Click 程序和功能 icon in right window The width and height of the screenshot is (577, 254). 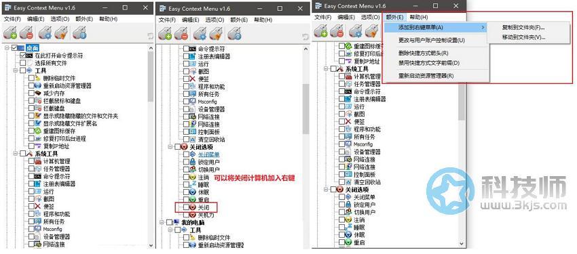pos(349,129)
